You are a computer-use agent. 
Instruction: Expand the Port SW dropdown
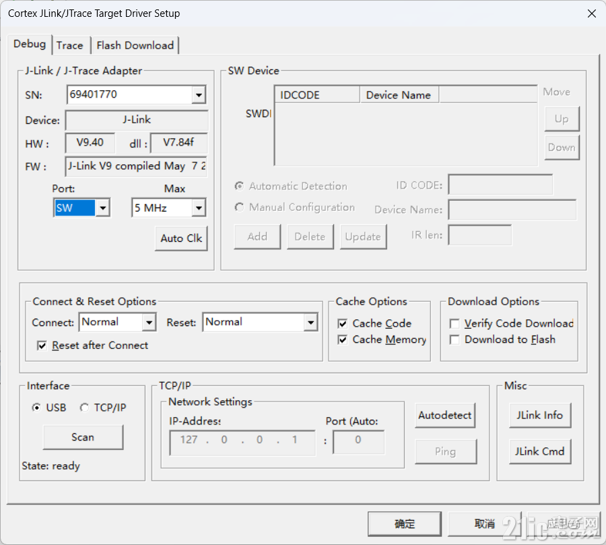[x=102, y=207]
